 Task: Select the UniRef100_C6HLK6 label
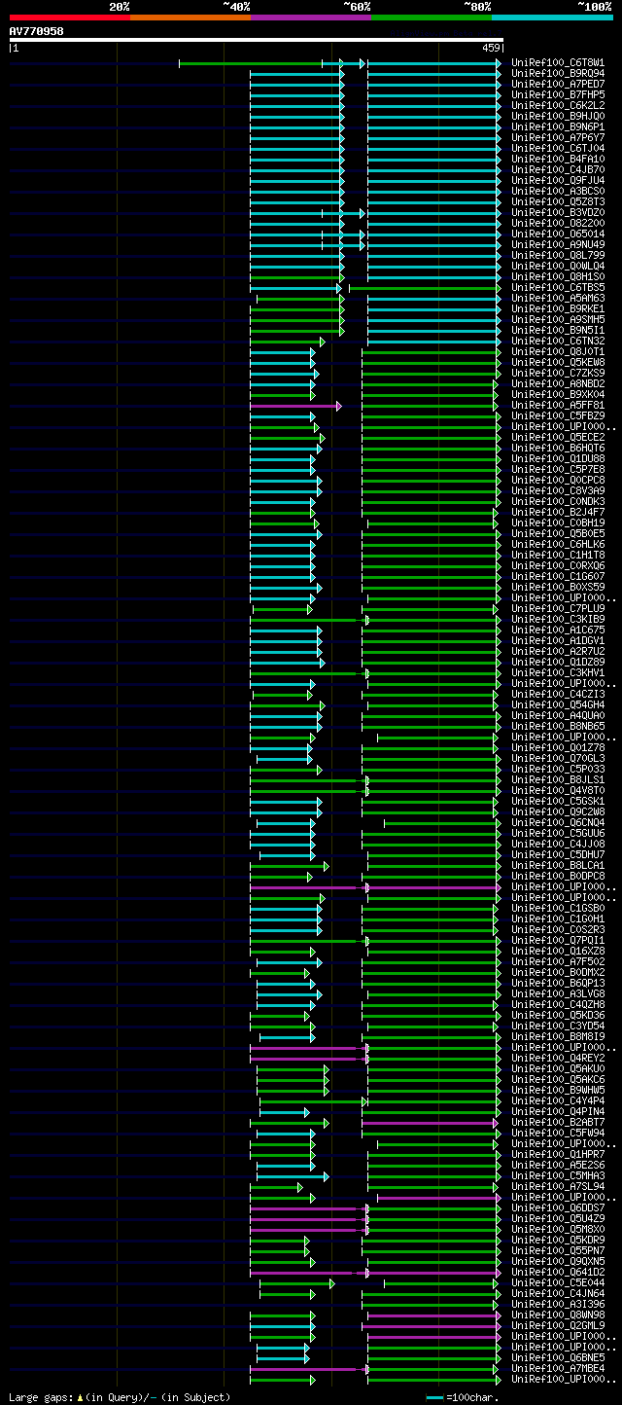pos(558,544)
